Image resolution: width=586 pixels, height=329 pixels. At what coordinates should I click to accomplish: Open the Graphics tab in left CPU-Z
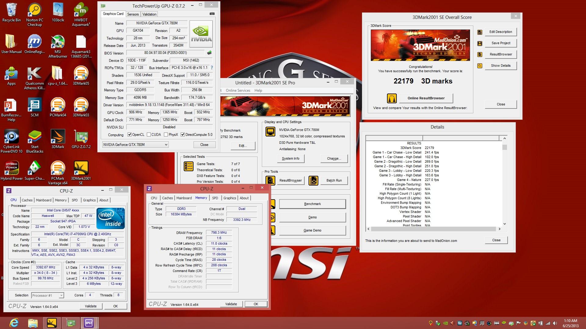(89, 200)
